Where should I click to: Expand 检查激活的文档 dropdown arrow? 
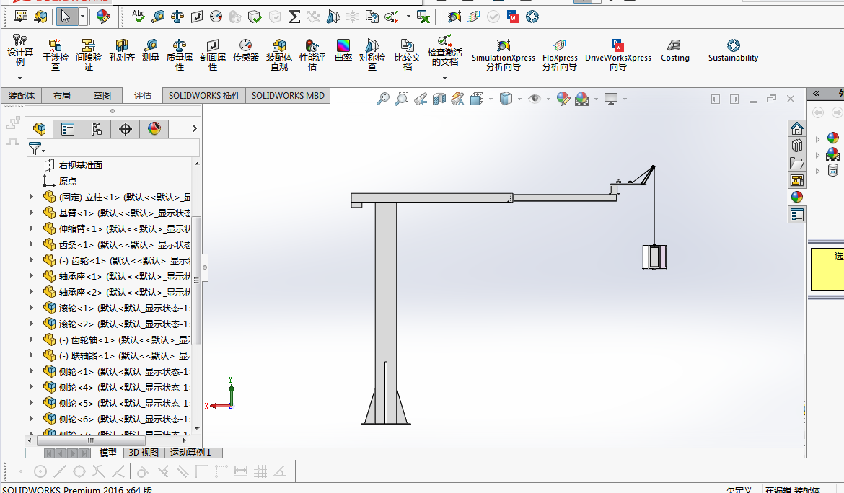point(444,79)
